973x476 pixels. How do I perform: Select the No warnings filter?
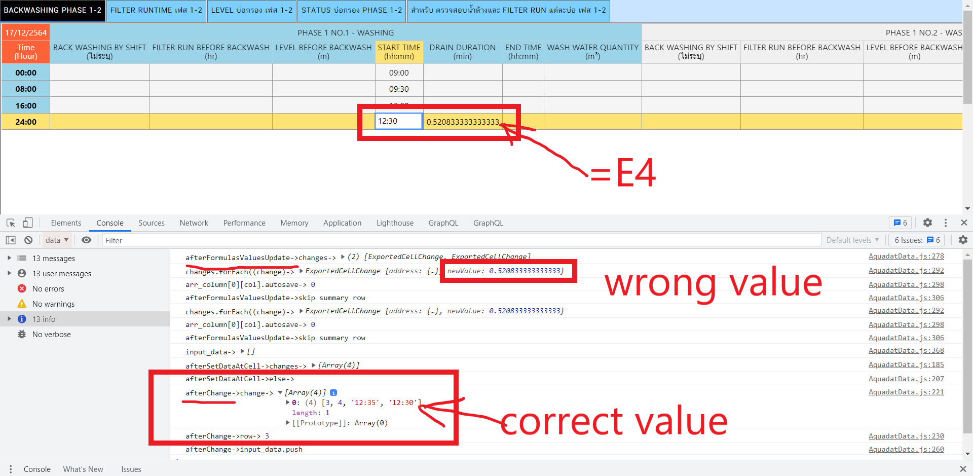pyautogui.click(x=53, y=304)
